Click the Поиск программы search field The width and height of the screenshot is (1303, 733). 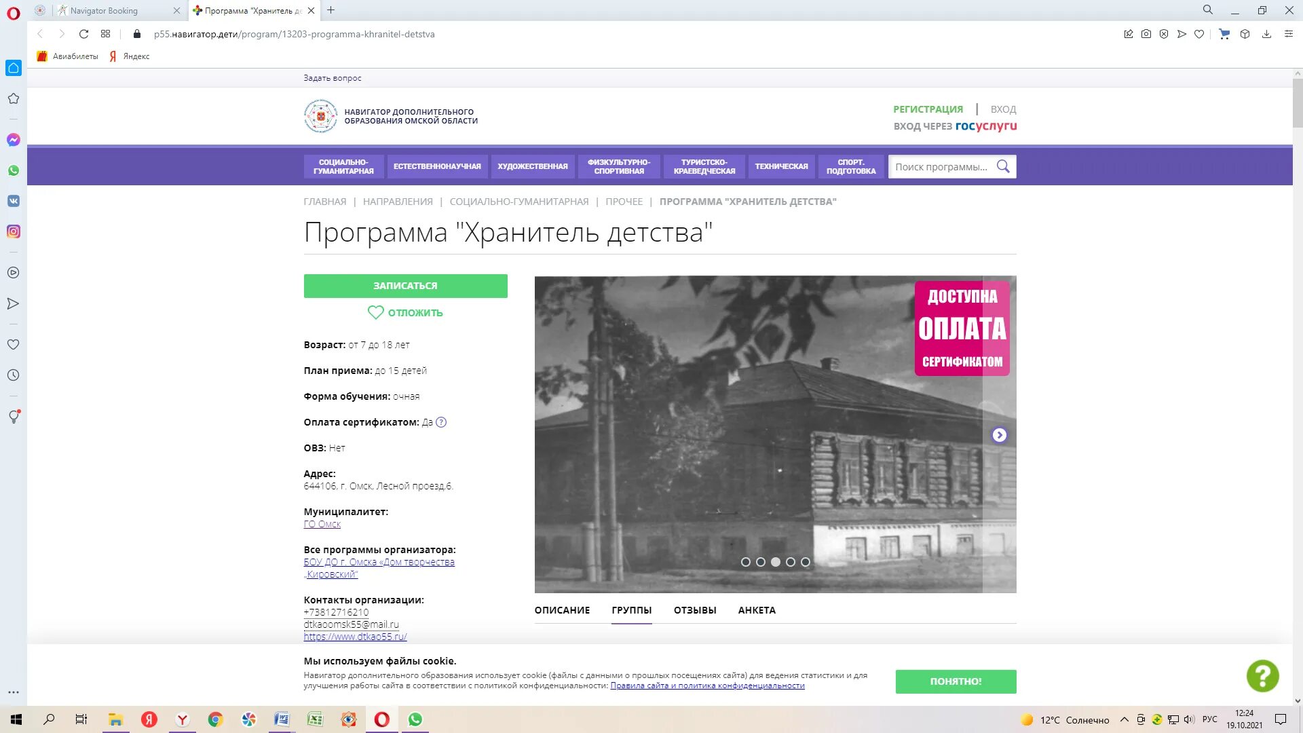pyautogui.click(x=941, y=167)
